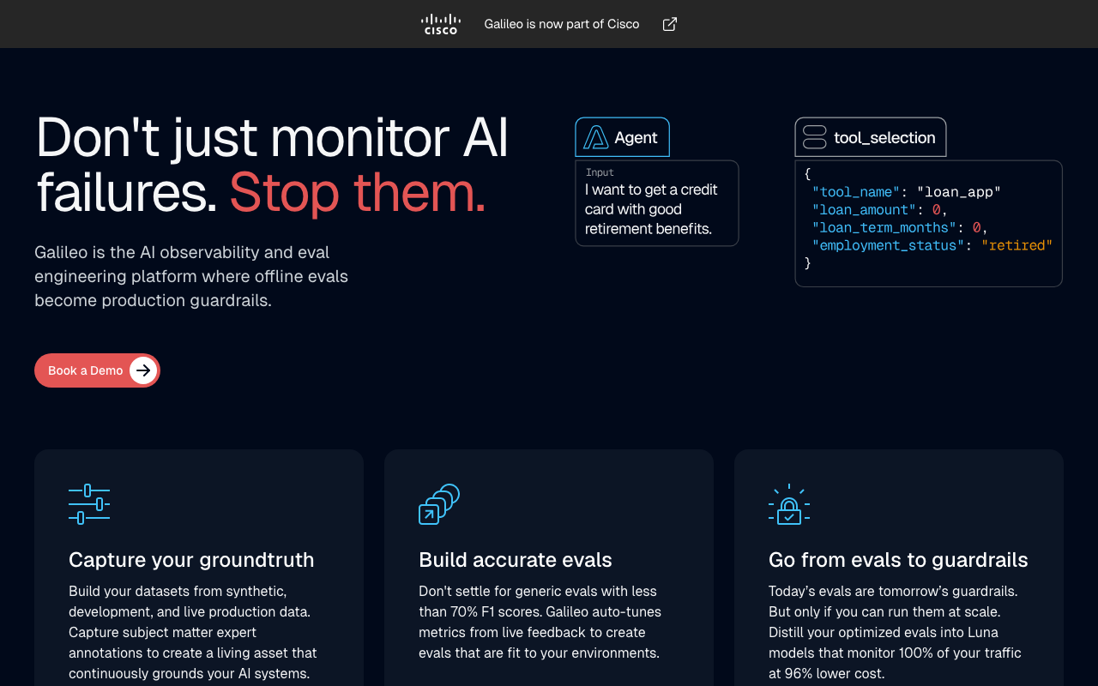Click the 'Capture your groundtruth' heading
This screenshot has width=1098, height=686.
click(x=191, y=560)
